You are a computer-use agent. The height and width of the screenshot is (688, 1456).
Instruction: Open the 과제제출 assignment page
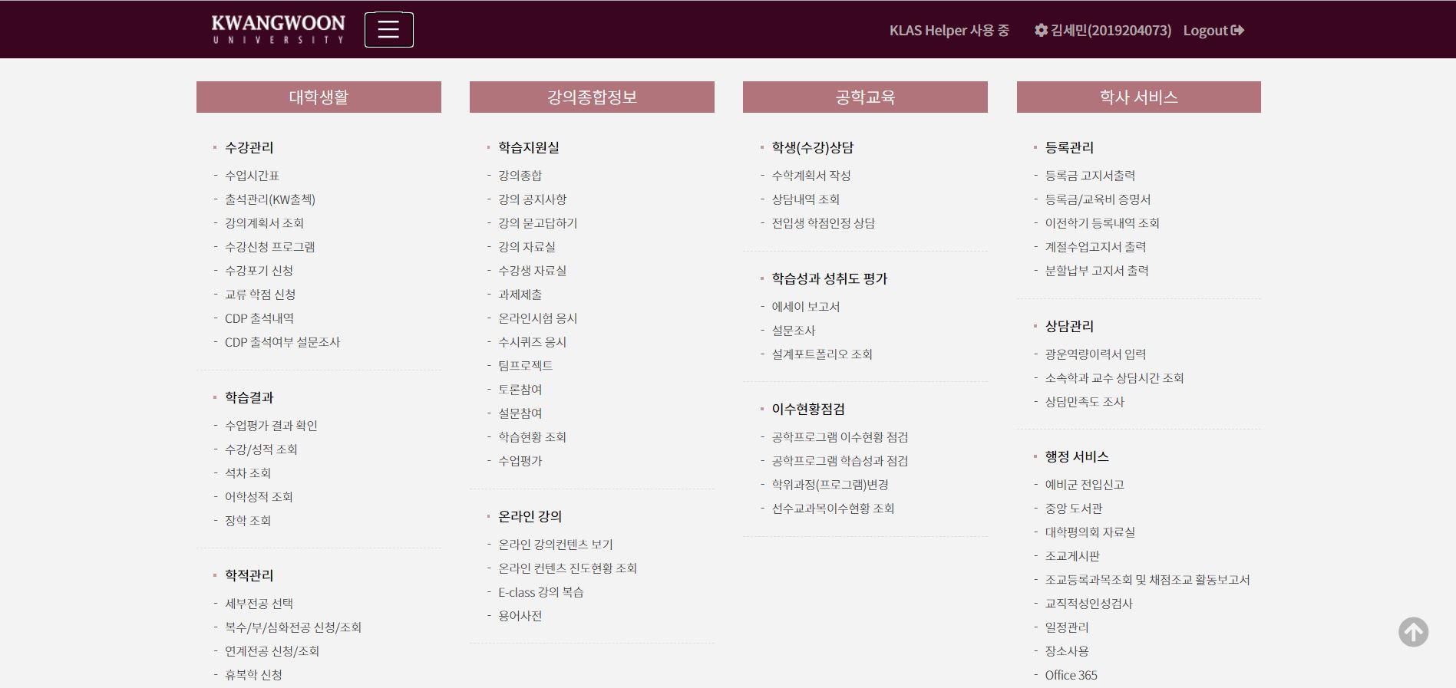click(x=520, y=295)
